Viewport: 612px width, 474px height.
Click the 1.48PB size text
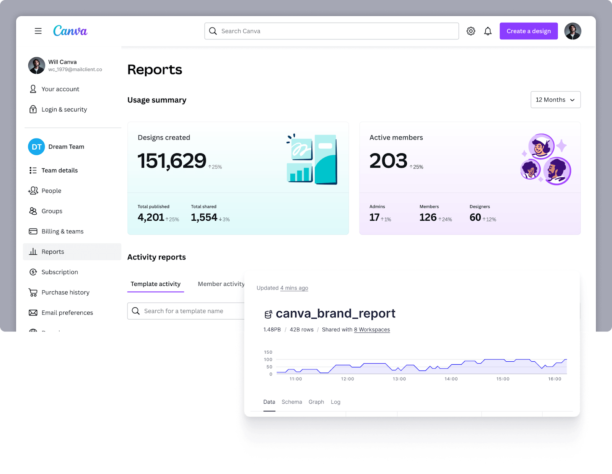pos(272,330)
